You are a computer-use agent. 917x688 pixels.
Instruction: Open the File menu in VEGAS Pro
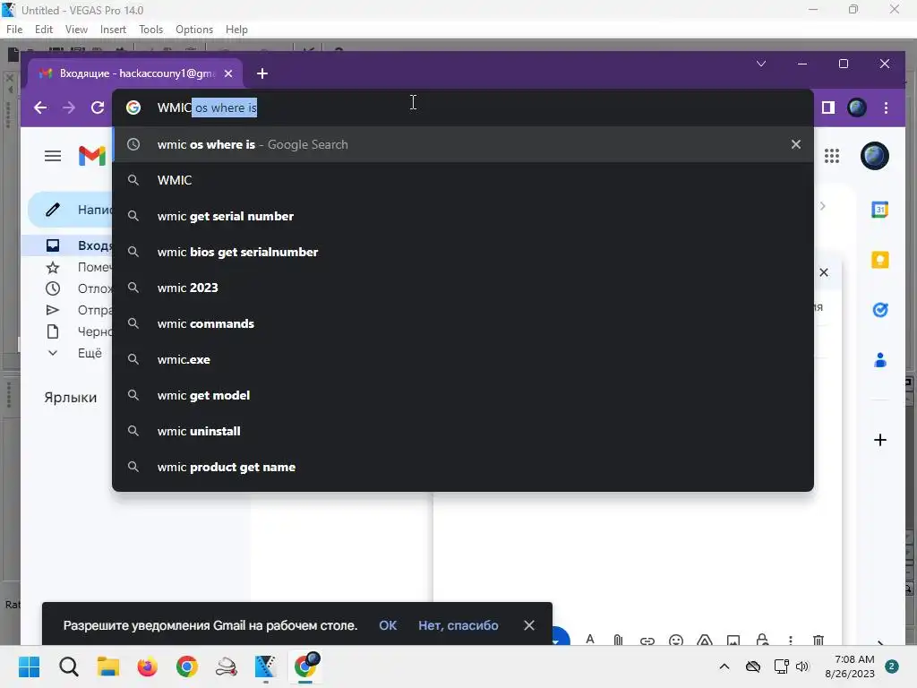(14, 30)
